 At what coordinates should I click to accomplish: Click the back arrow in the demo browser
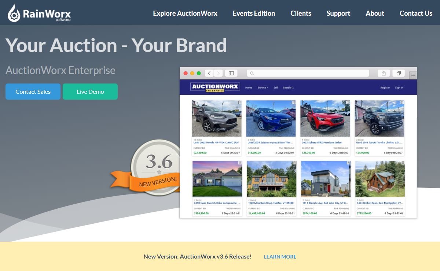(209, 73)
